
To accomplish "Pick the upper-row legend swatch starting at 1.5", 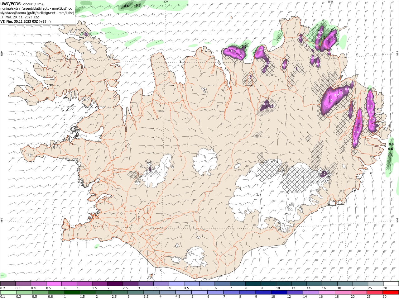I will pyautogui.click(x=99, y=284).
